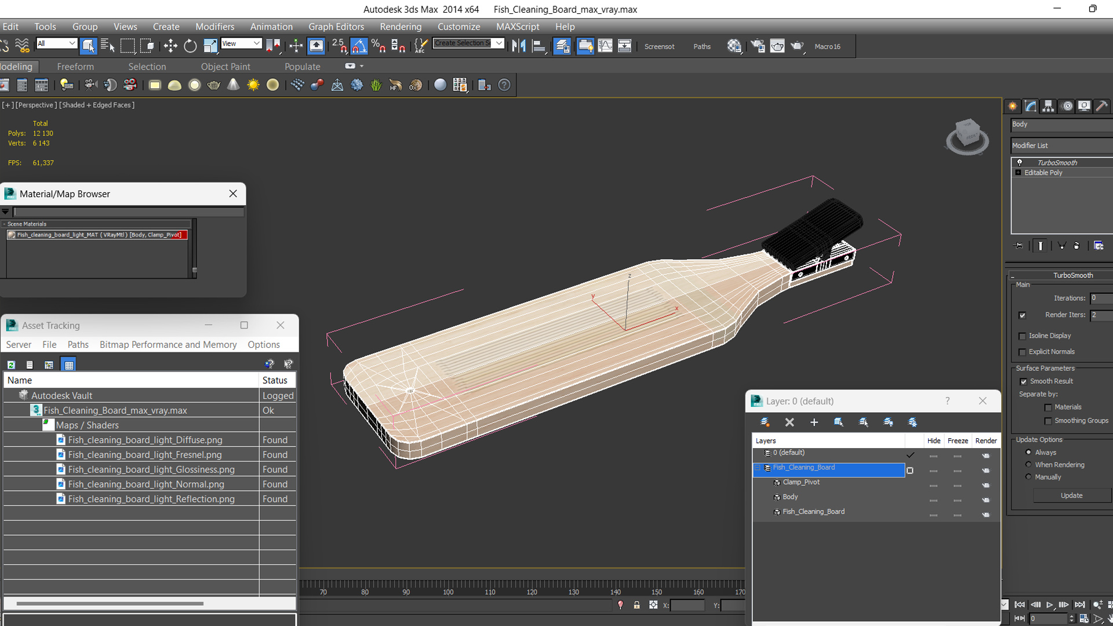Screen dimensions: 1113x626
Task: Open Bitmap Performance and Memory menu
Action: [168, 344]
